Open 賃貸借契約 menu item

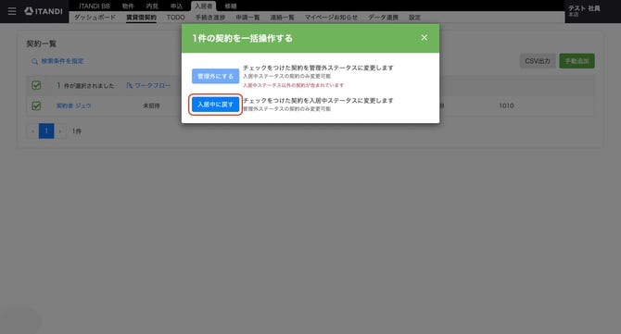coord(142,18)
